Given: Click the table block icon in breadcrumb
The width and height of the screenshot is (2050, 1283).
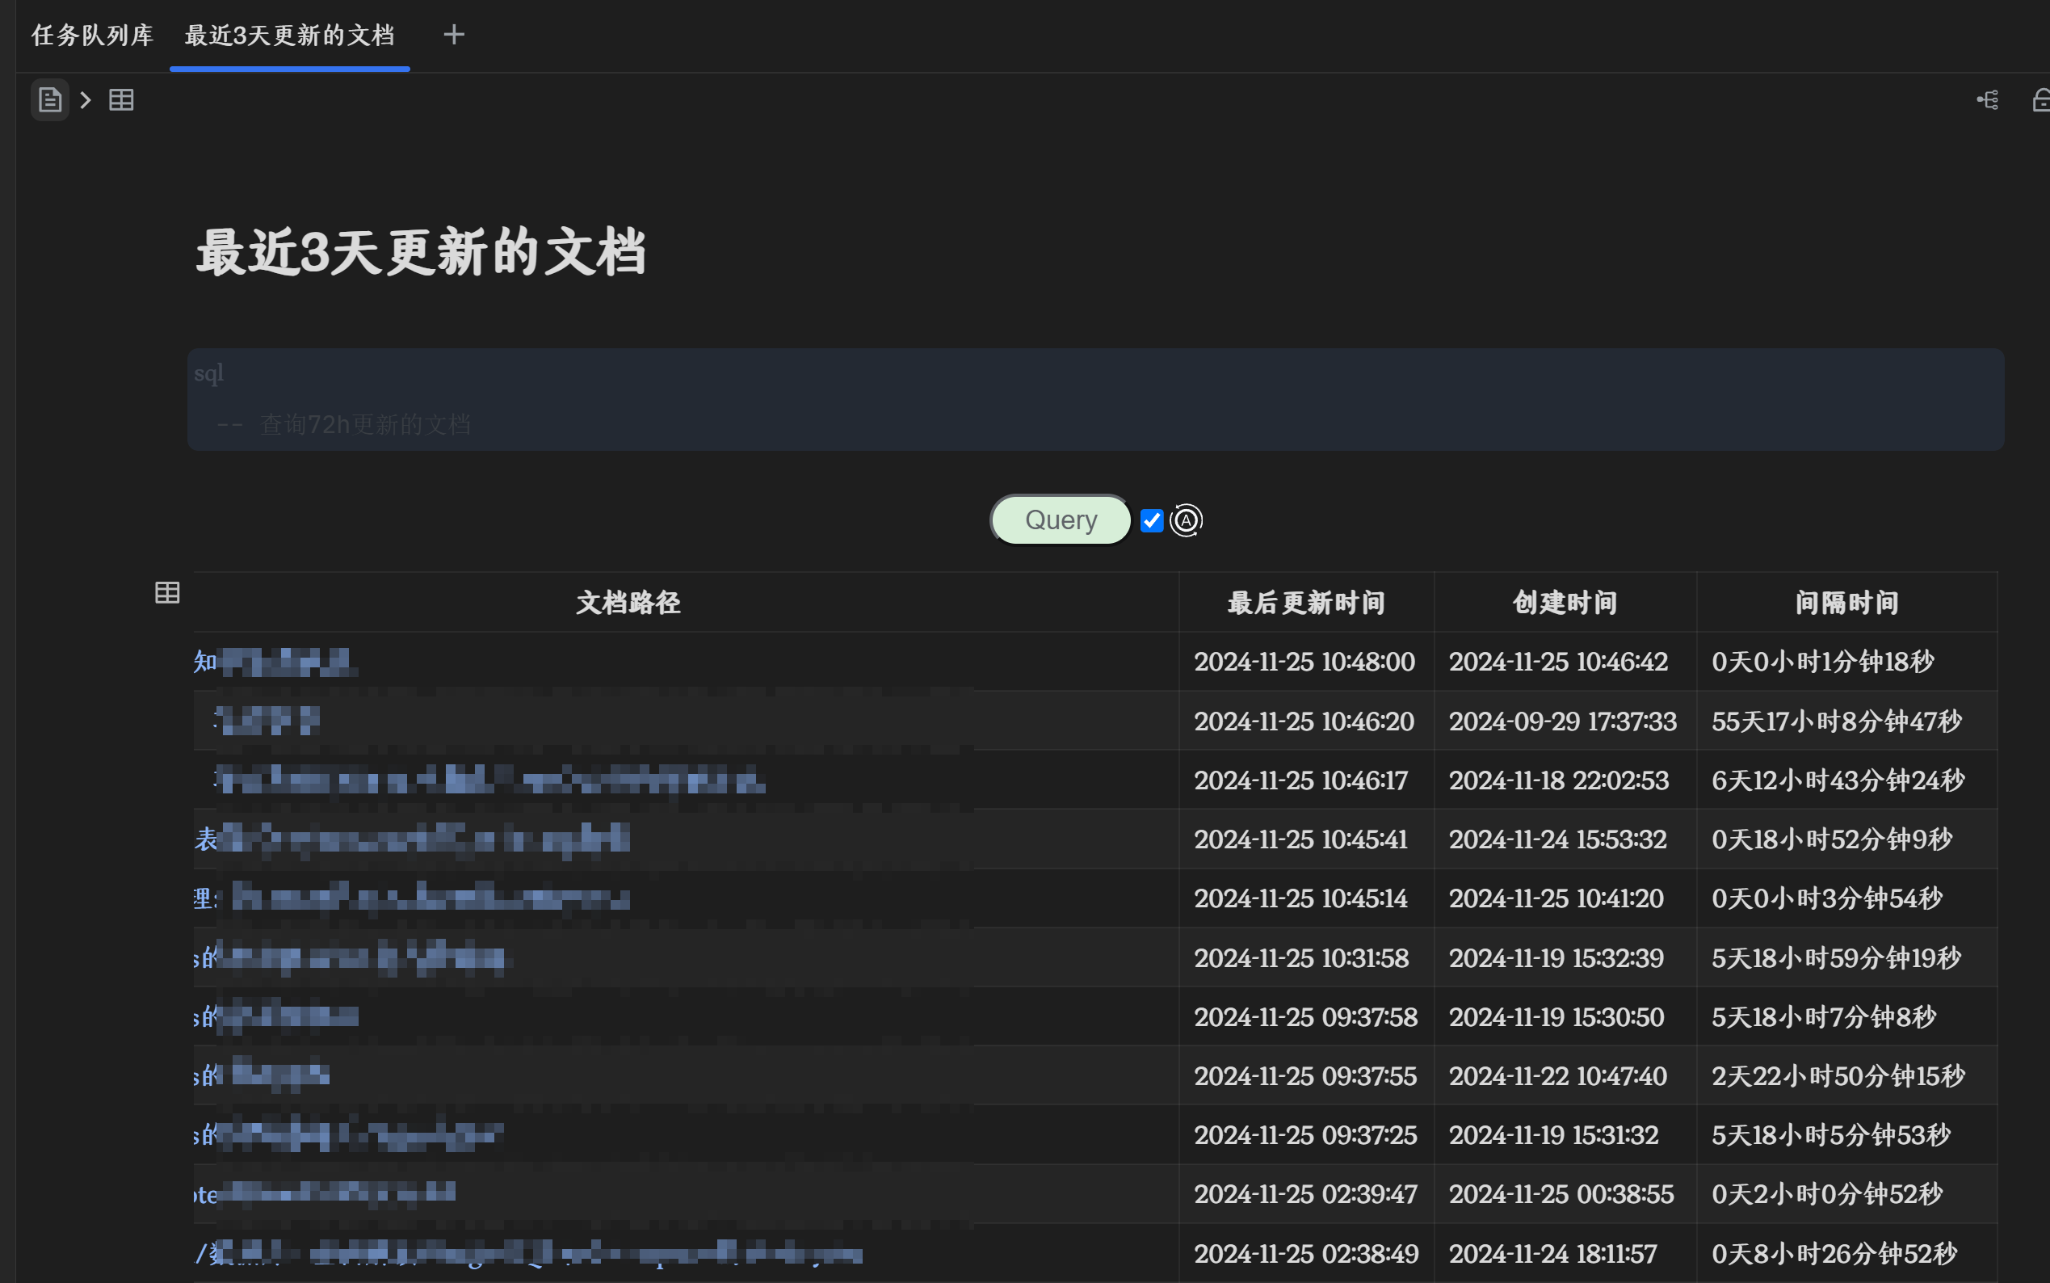Looking at the screenshot, I should click(121, 100).
